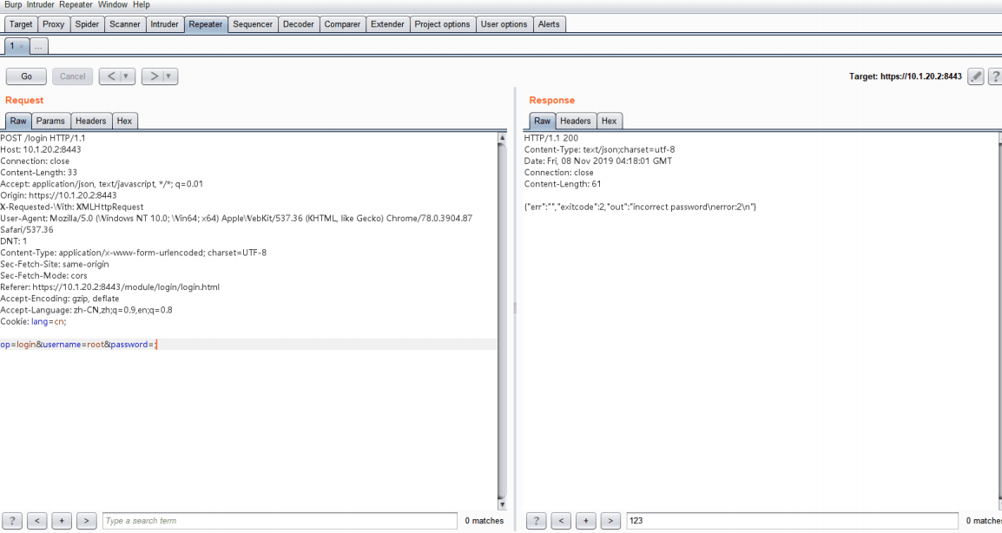Show the response Headers tab
1002x533 pixels.
(575, 121)
